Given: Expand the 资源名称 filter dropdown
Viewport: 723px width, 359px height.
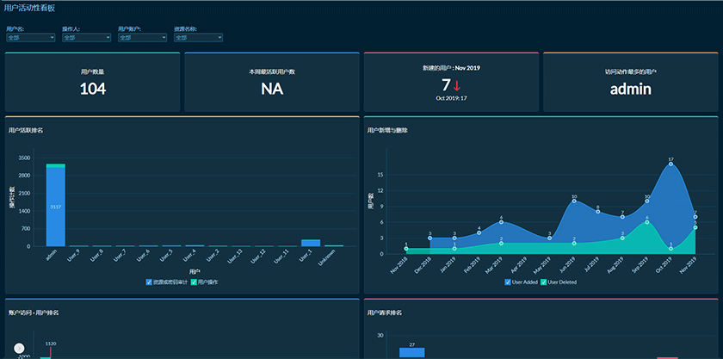Looking at the screenshot, I should (x=198, y=37).
